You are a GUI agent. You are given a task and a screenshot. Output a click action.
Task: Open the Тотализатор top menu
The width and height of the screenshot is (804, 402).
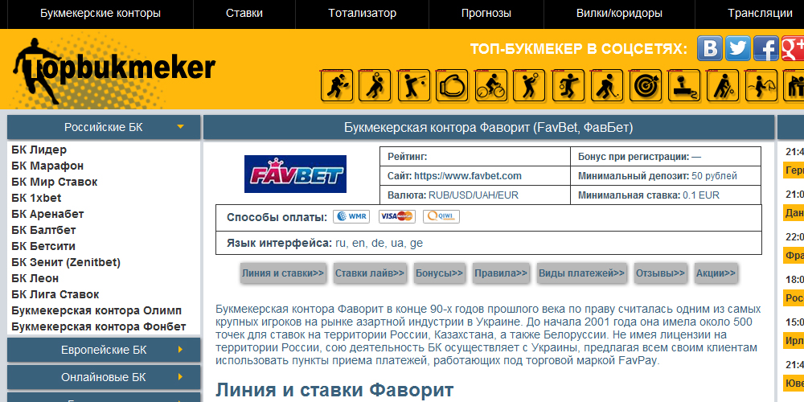[x=363, y=14]
